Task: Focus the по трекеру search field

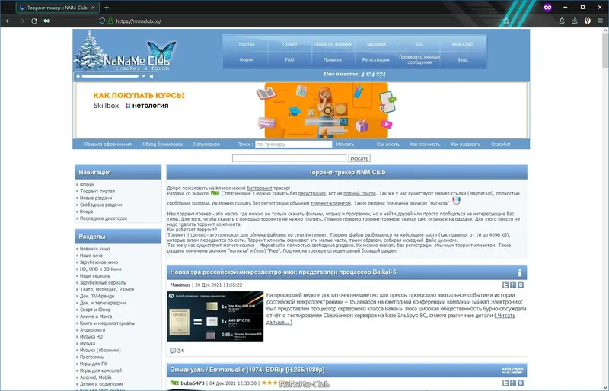Action: [x=293, y=144]
